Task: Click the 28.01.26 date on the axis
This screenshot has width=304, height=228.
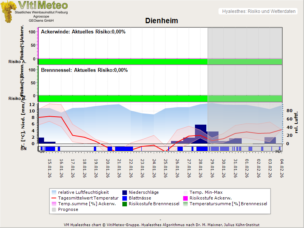Action: (201, 168)
